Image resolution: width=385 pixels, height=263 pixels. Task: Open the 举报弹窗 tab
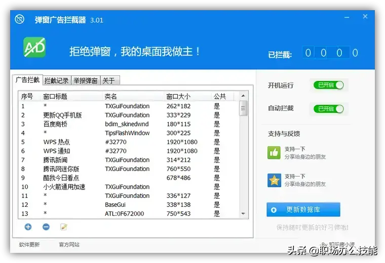coord(86,80)
